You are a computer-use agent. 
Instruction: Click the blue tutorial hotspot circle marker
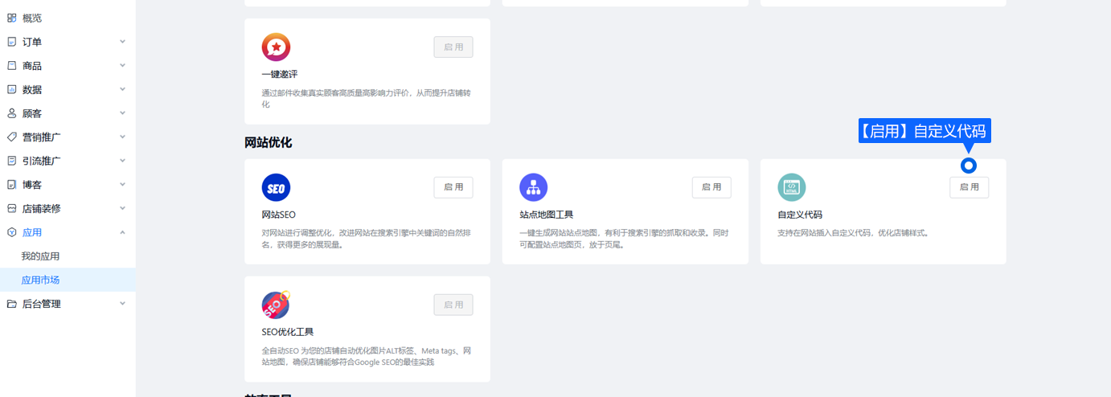[x=969, y=166]
